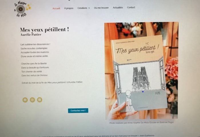Open the Instagram social icon
This screenshot has height=137, width=200.
tap(32, 100)
